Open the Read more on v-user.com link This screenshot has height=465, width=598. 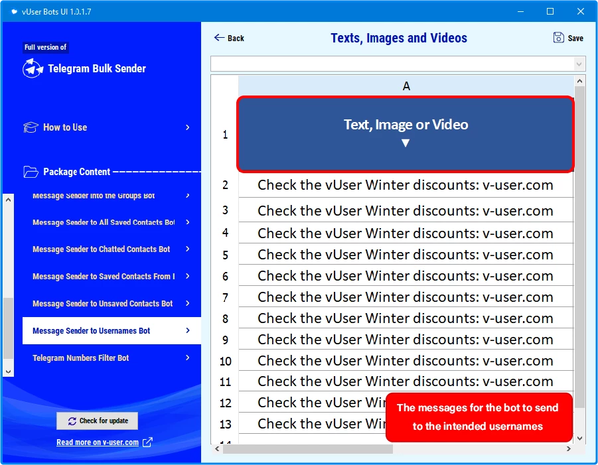pos(98,442)
